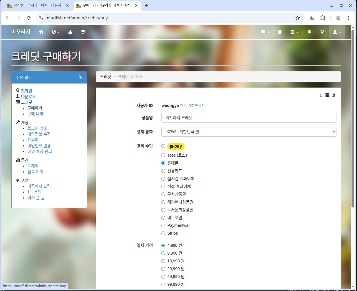Open the browser extensions puzzle icon
This screenshot has height=291, width=357.
pos(323,18)
